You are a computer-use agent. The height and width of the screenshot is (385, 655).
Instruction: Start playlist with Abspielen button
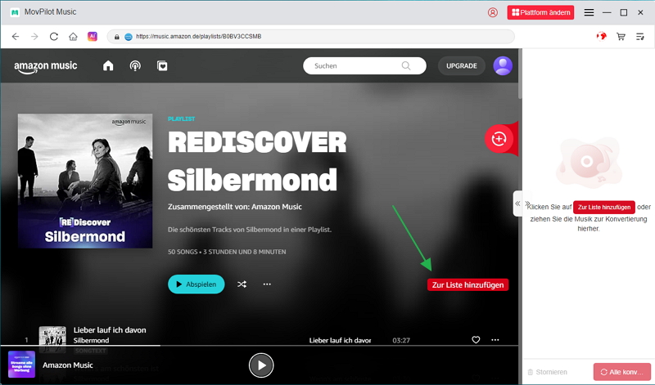[x=196, y=284]
